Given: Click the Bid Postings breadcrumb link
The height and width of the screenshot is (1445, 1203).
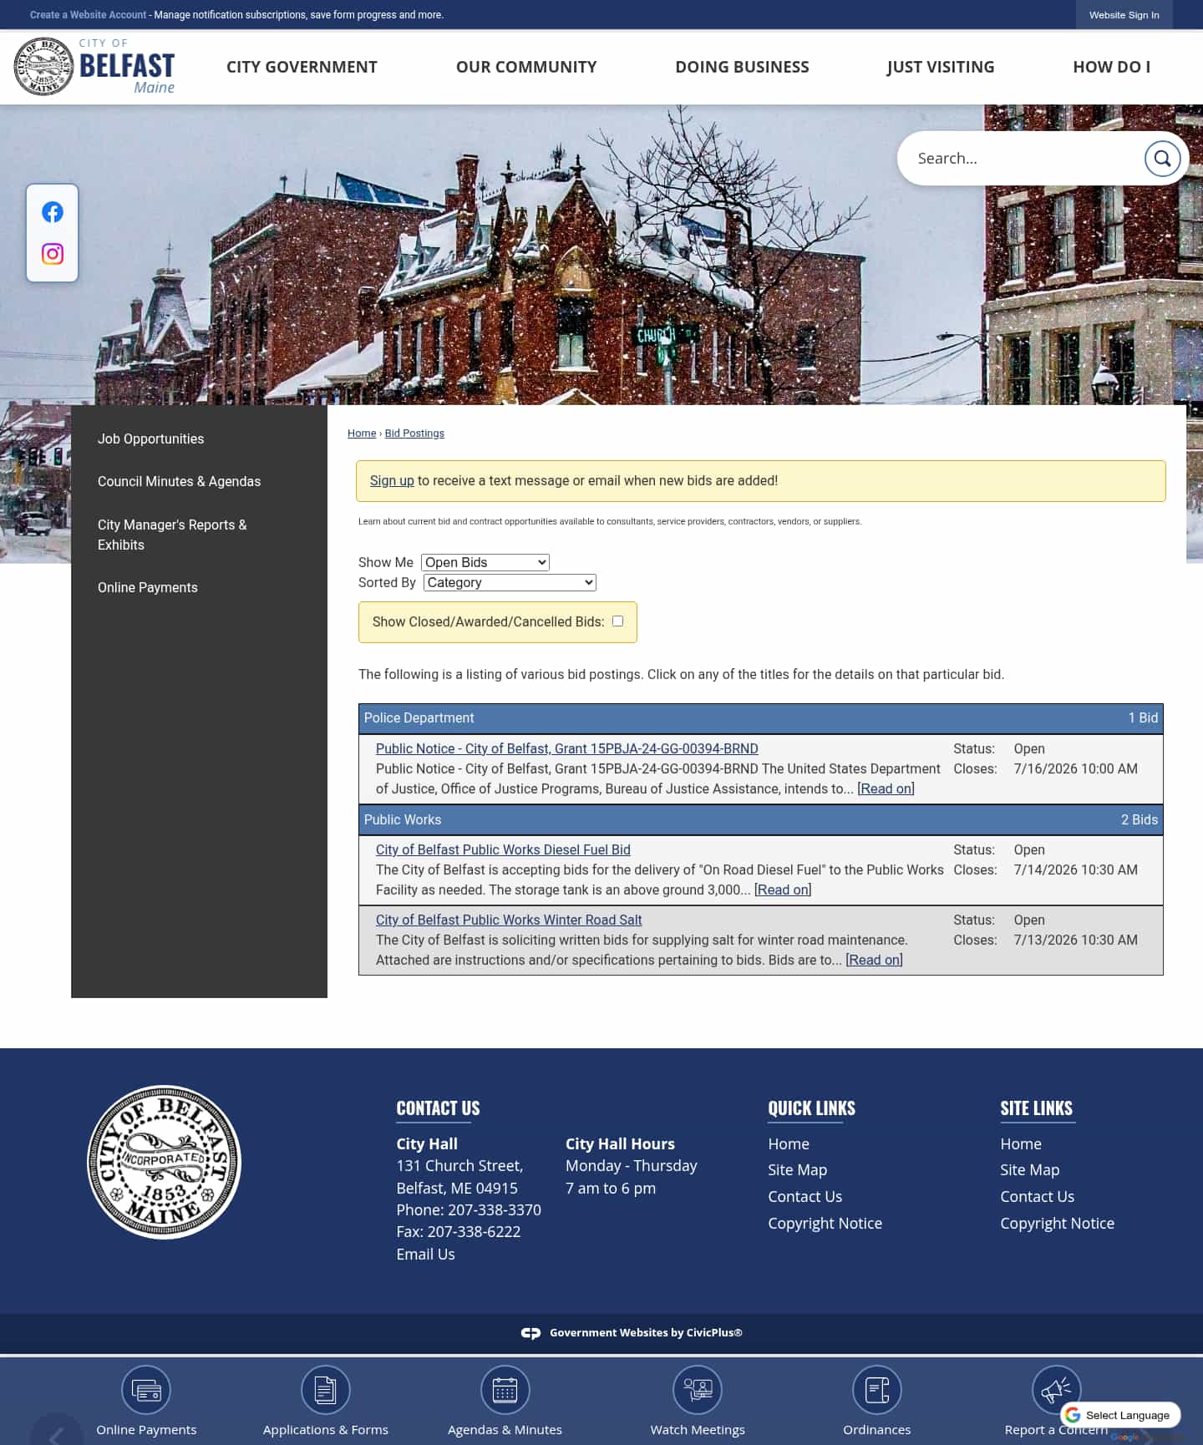Looking at the screenshot, I should (x=414, y=433).
